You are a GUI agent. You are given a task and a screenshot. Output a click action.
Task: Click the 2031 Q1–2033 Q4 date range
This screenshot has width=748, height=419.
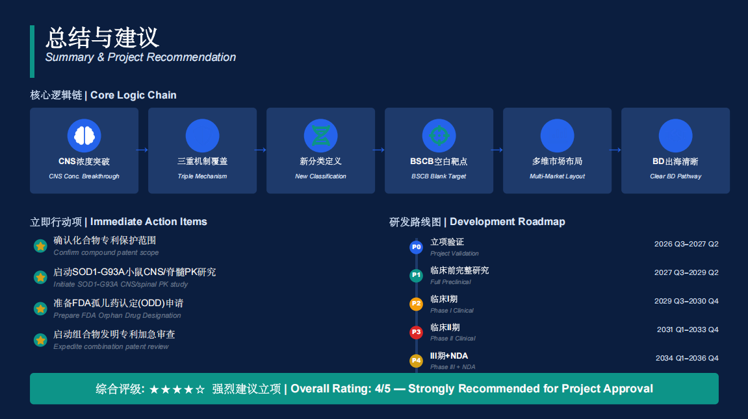click(688, 329)
